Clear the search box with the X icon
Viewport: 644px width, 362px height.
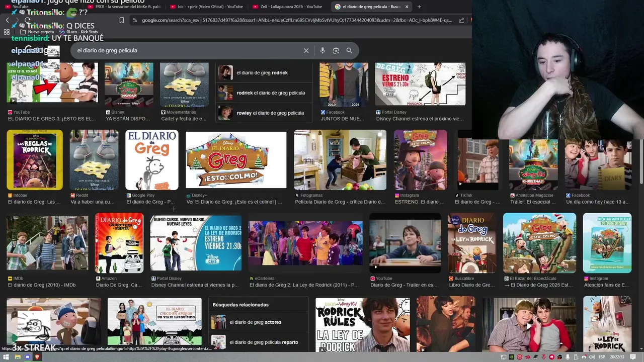click(306, 50)
